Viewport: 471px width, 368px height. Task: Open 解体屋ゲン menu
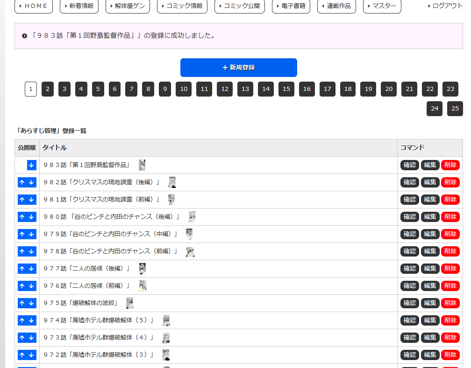128,6
